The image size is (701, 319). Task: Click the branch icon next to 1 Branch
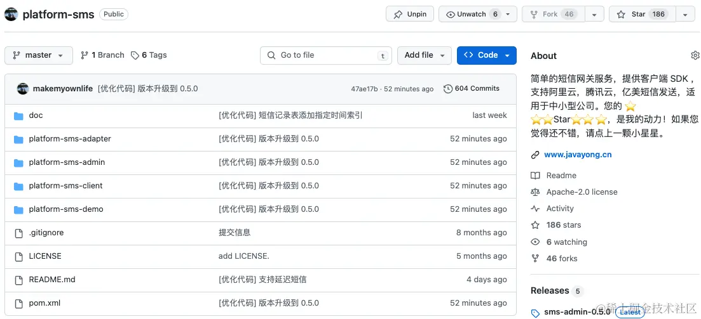84,55
